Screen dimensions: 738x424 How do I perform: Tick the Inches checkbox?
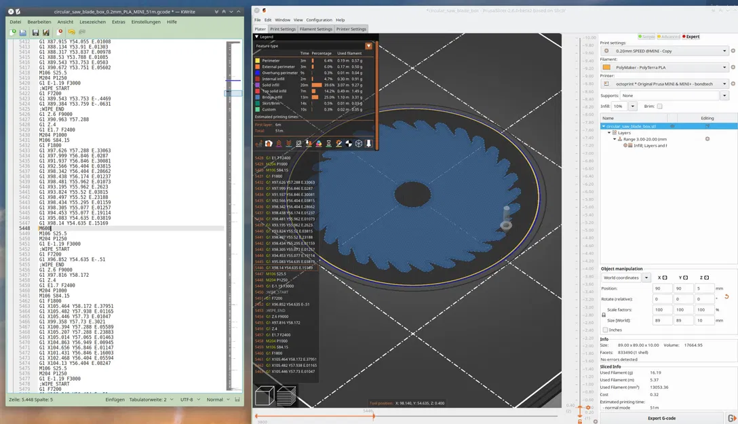coord(606,330)
